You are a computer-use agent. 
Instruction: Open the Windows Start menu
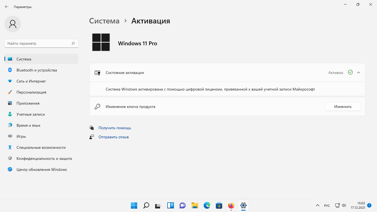coord(134,205)
